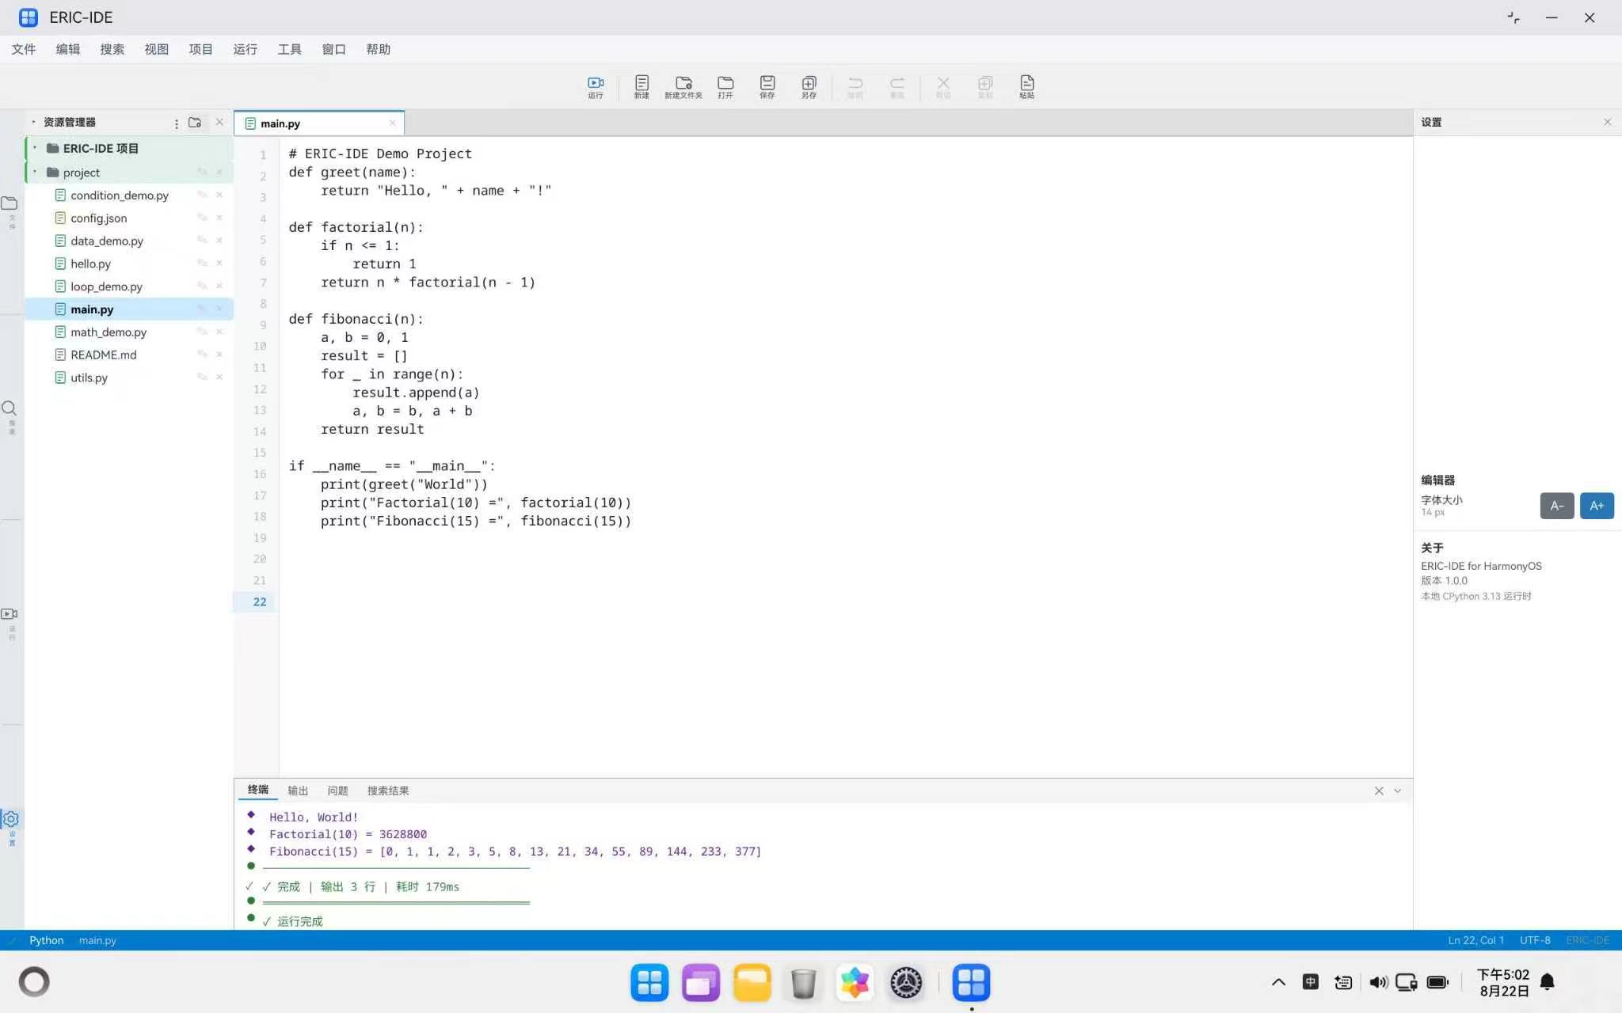Image resolution: width=1622 pixels, height=1013 pixels.
Task: Click the 粘贴 paste toolbar icon
Action: coord(1027,86)
